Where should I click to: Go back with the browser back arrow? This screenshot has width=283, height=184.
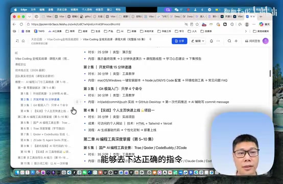(14, 24)
